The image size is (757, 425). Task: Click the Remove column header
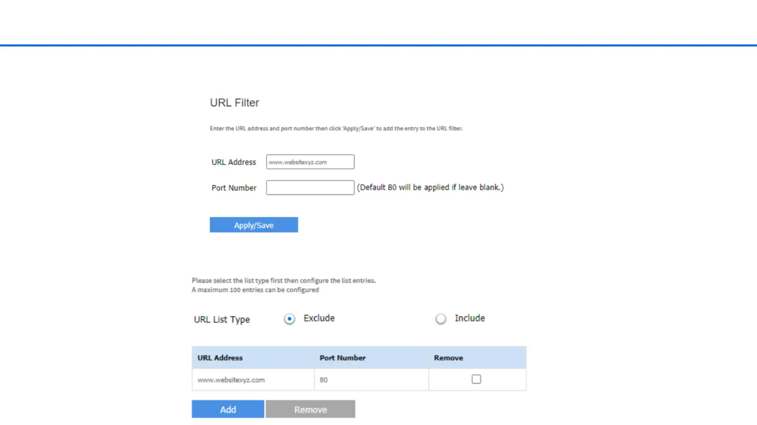click(448, 358)
